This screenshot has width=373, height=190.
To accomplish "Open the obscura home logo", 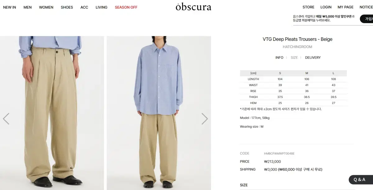I will [193, 7].
